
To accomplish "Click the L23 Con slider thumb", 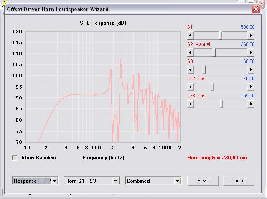I will (221, 104).
